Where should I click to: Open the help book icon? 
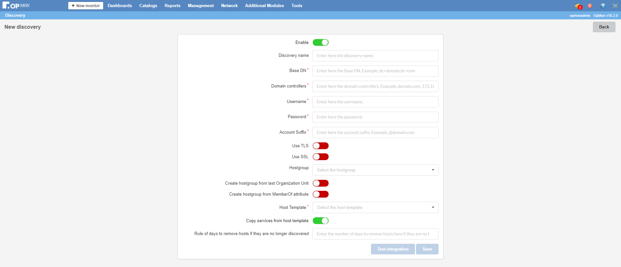[x=603, y=6]
